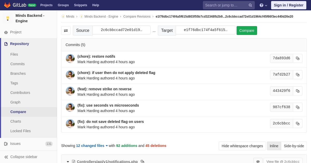Screen dimensions: 311x163
Task: Click the swap revisions arrows icon
Action: (x=66, y=31)
